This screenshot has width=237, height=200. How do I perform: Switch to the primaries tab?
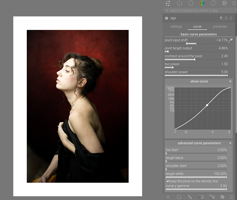click(219, 27)
